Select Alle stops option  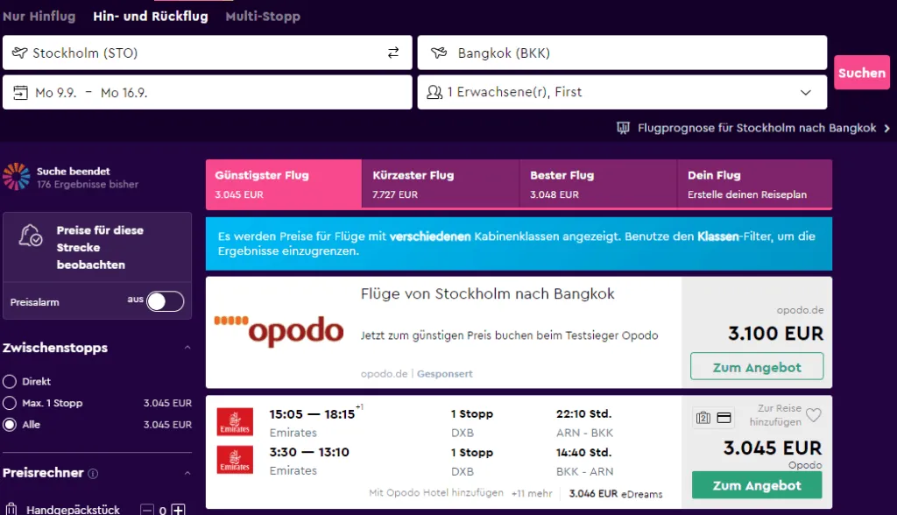pos(10,425)
